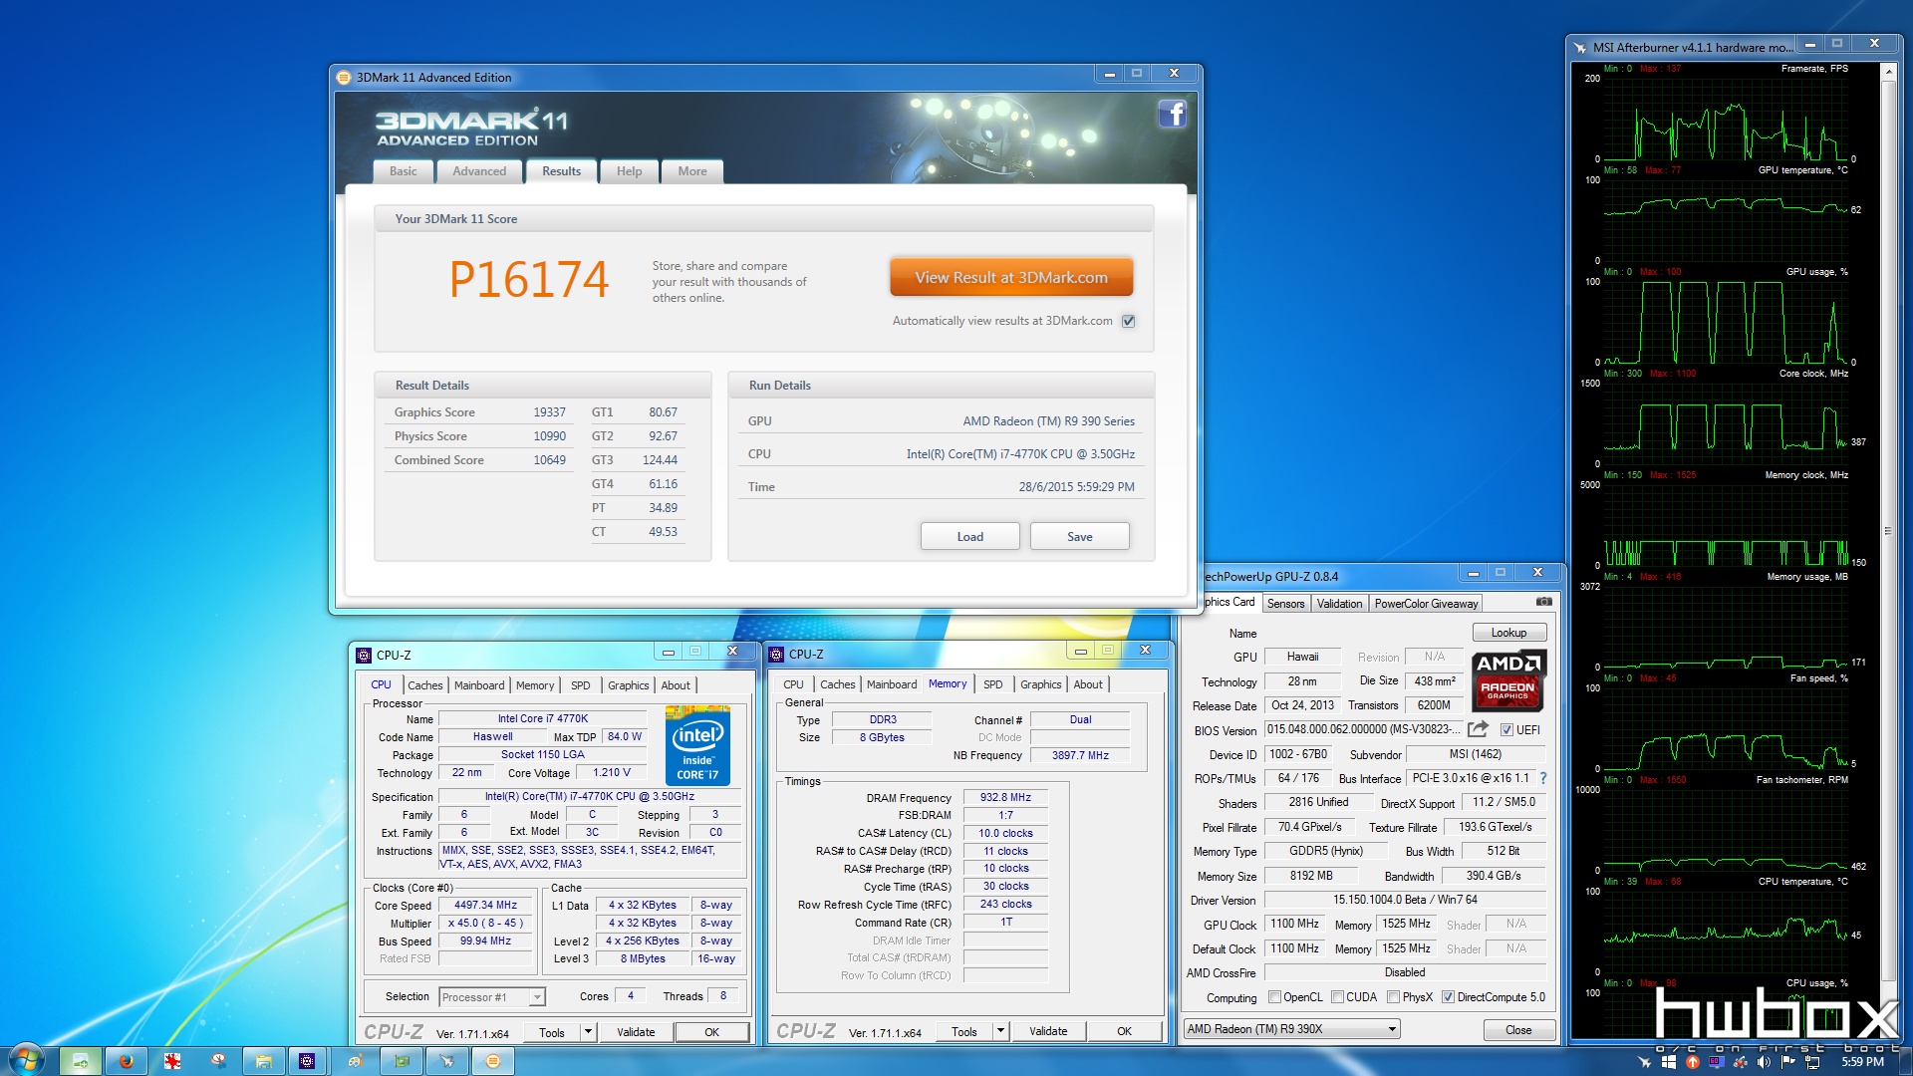Open the red splat taskbar icon

point(172,1061)
